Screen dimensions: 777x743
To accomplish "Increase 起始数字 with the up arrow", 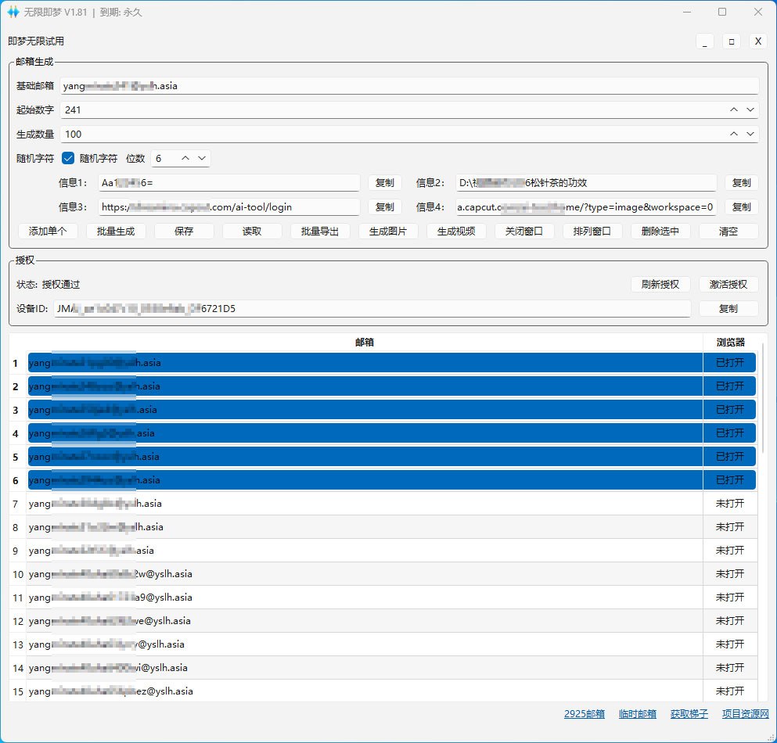I will [734, 110].
